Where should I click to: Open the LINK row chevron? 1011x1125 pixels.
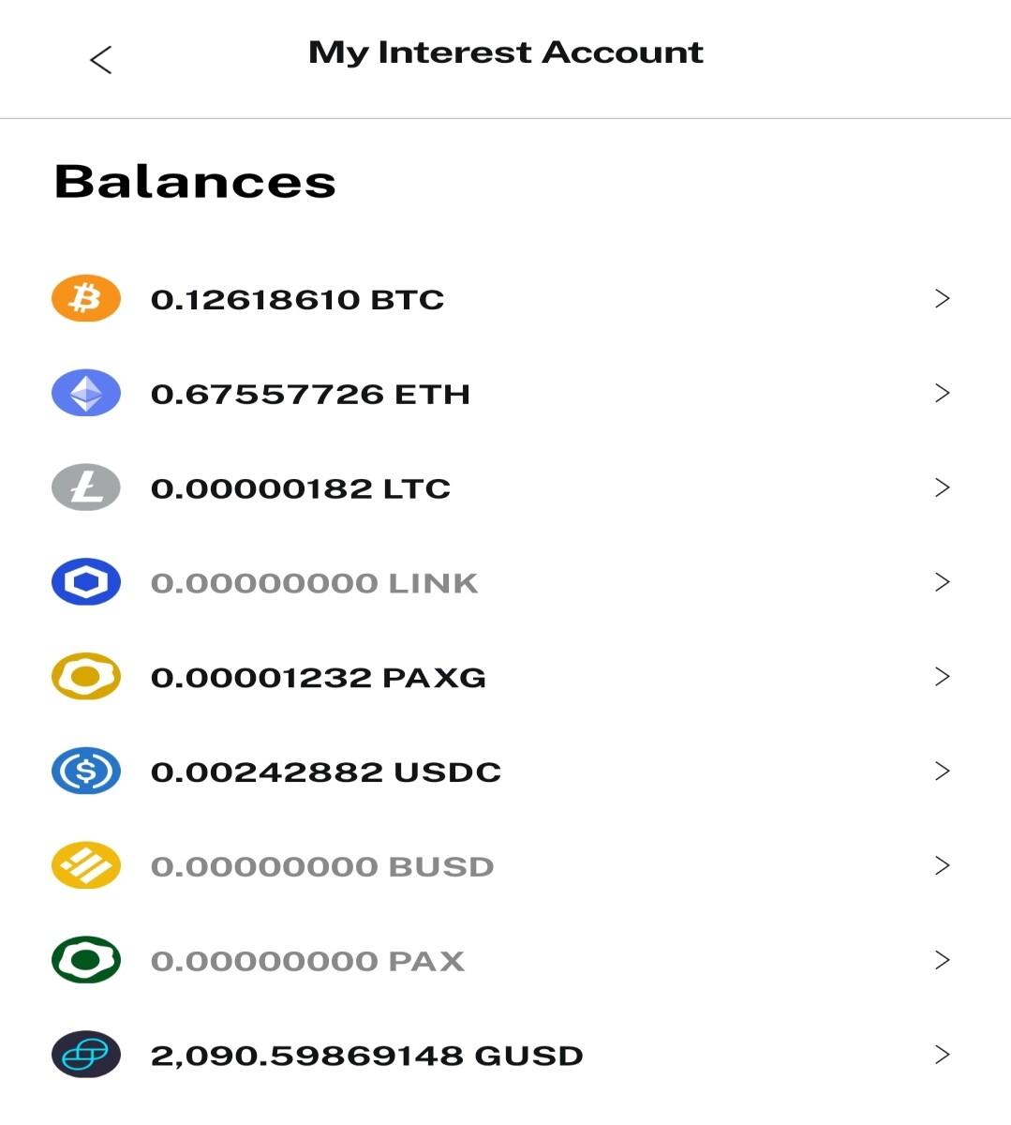[943, 582]
